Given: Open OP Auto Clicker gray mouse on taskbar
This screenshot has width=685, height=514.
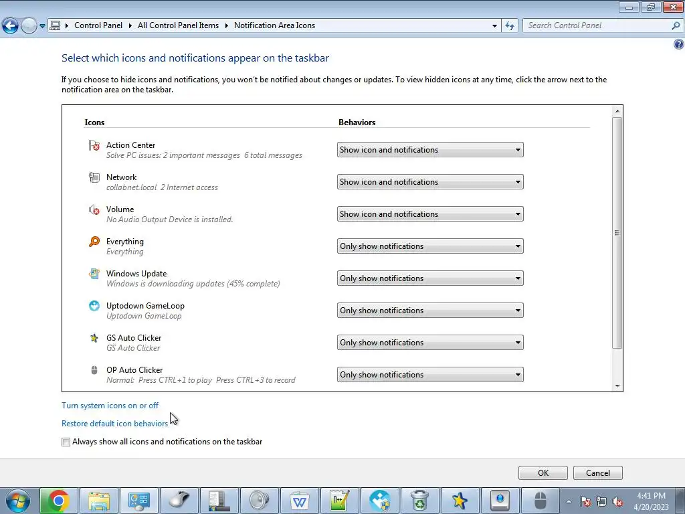Looking at the screenshot, I should 541,501.
